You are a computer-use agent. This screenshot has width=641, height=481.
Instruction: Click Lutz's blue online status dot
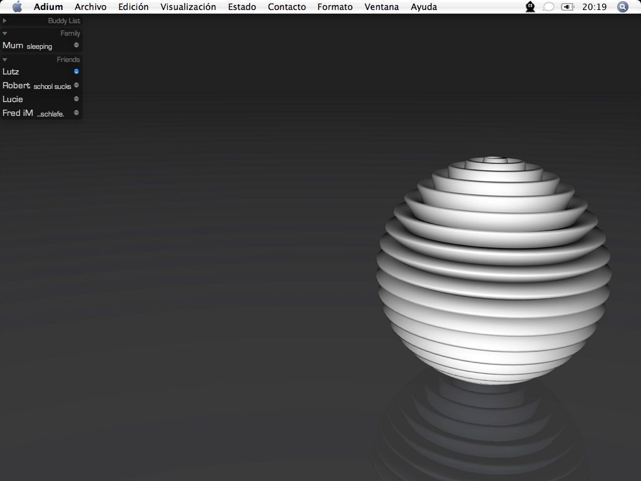coord(76,71)
